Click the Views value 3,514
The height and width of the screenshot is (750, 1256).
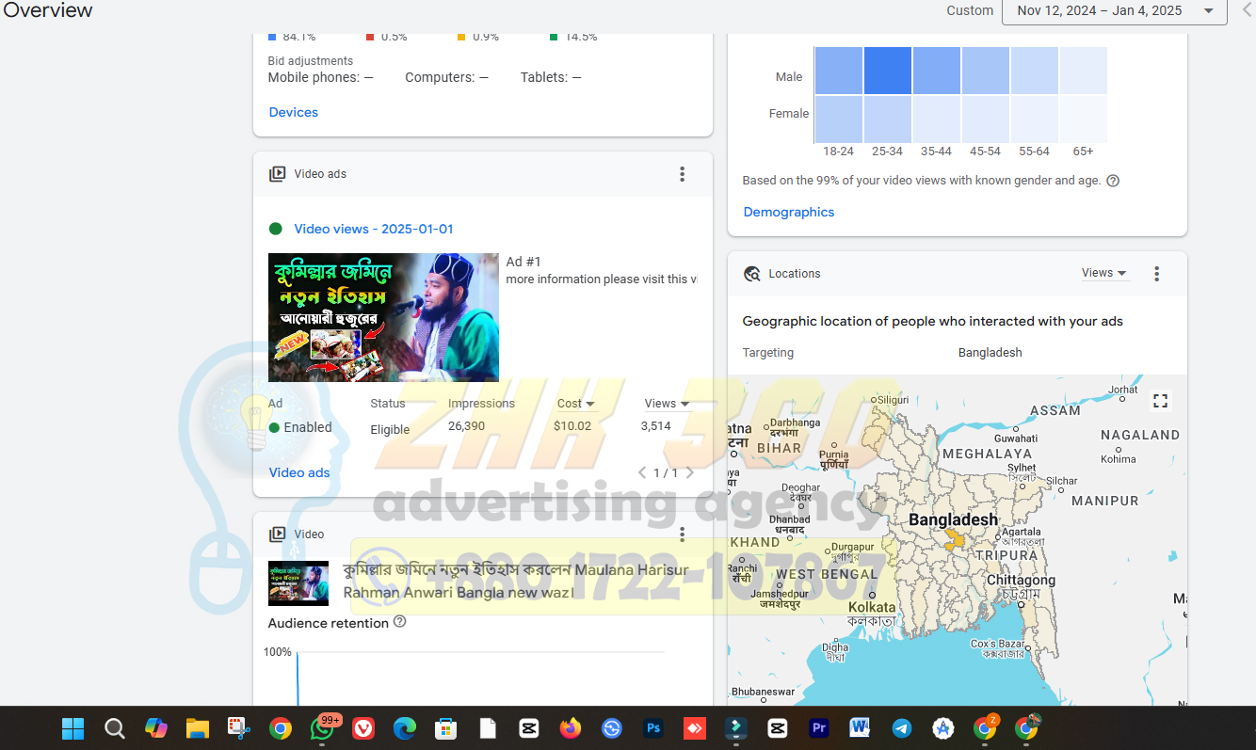click(656, 426)
